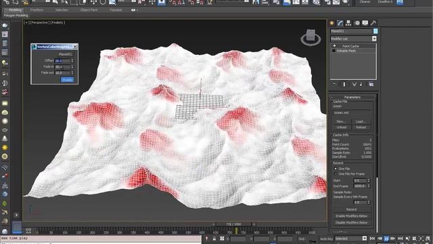Viewport: 433px width, 244px height.
Task: Click the End Frame value field
Action: pos(360,186)
